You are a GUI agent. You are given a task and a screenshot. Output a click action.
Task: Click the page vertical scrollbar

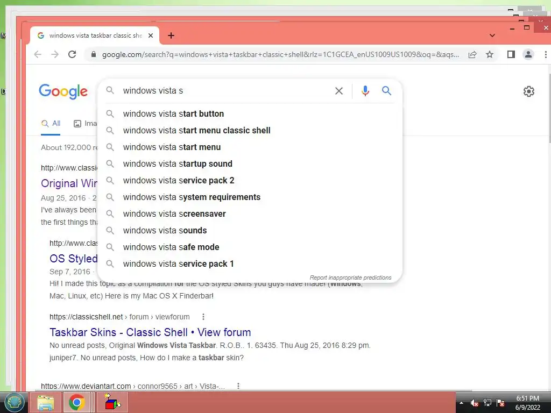pos(549,109)
